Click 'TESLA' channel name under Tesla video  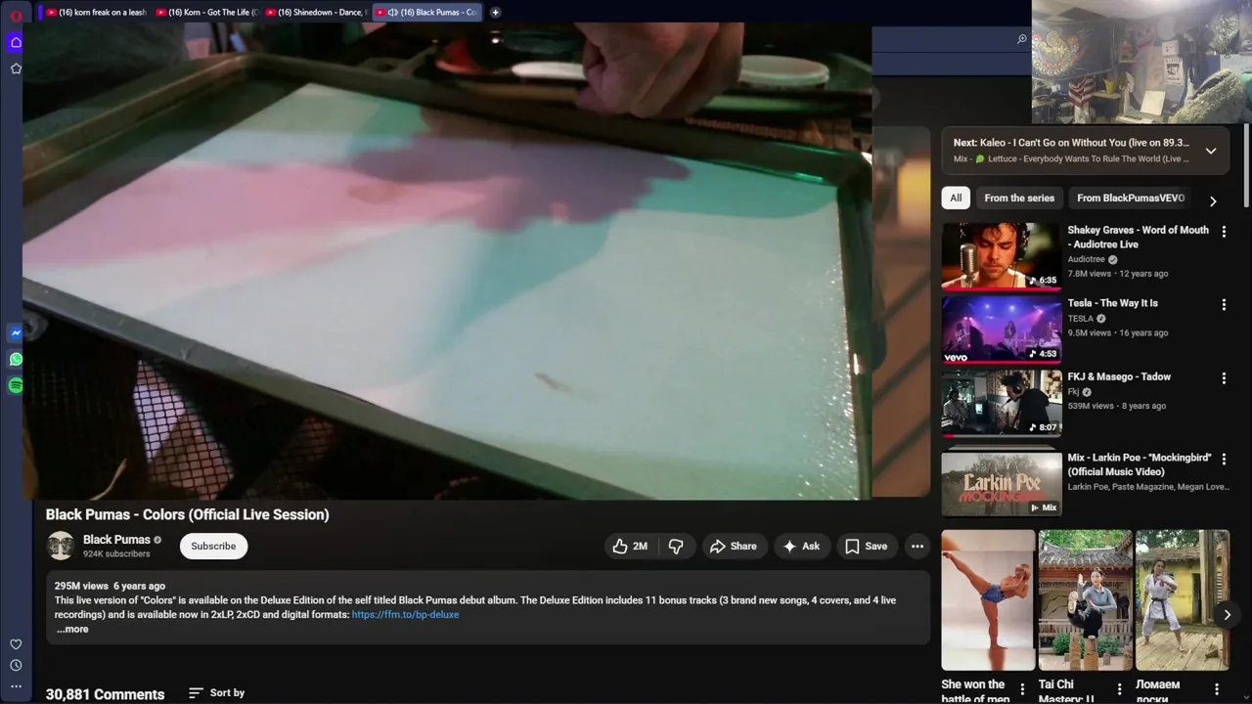[x=1080, y=319]
